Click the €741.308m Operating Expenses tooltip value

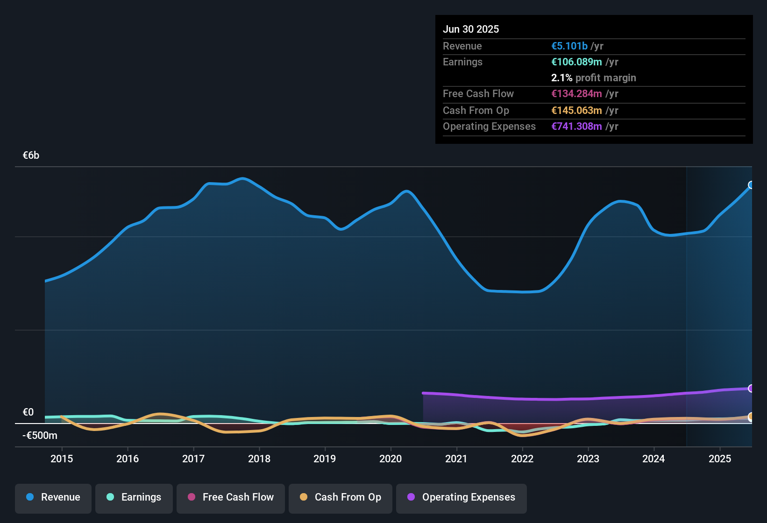(576, 126)
